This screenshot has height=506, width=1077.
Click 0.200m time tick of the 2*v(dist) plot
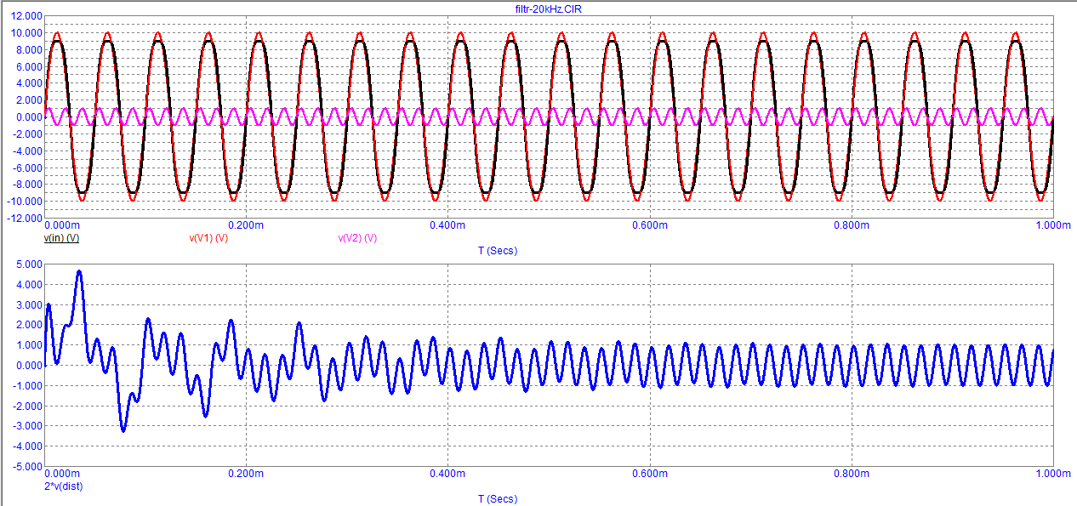pyautogui.click(x=246, y=474)
